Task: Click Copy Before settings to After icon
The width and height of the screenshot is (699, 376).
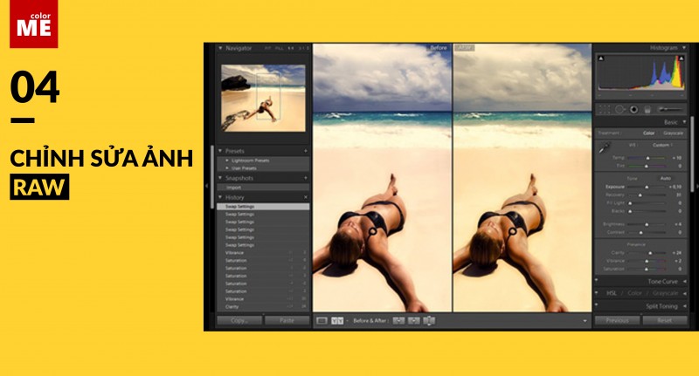Action: [x=398, y=321]
